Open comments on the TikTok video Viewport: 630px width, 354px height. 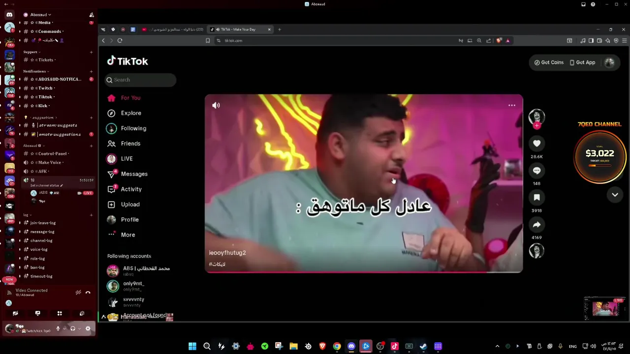coord(536,171)
